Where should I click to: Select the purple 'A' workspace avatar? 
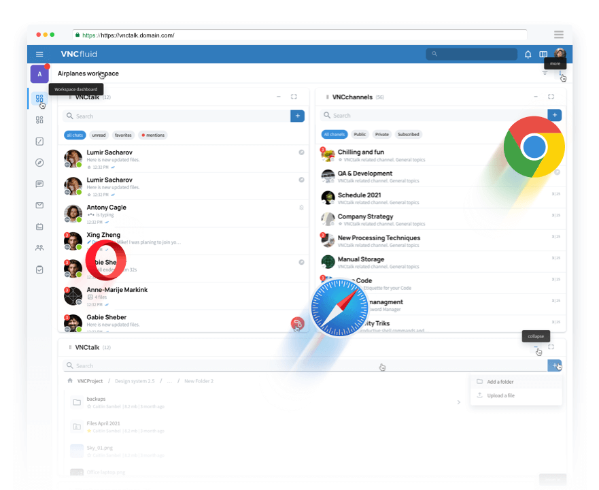click(x=39, y=73)
